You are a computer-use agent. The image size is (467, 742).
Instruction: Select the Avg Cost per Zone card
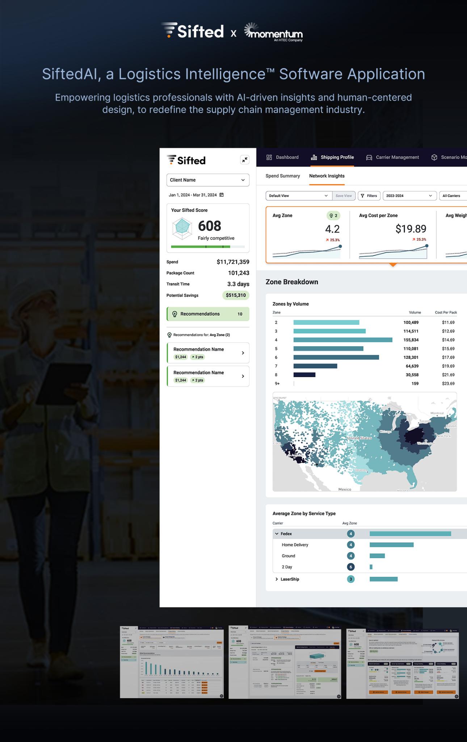pos(393,235)
